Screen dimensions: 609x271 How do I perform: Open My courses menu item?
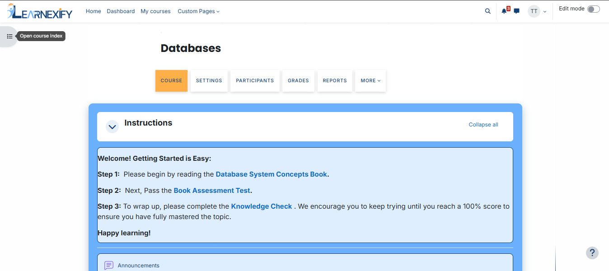click(155, 11)
